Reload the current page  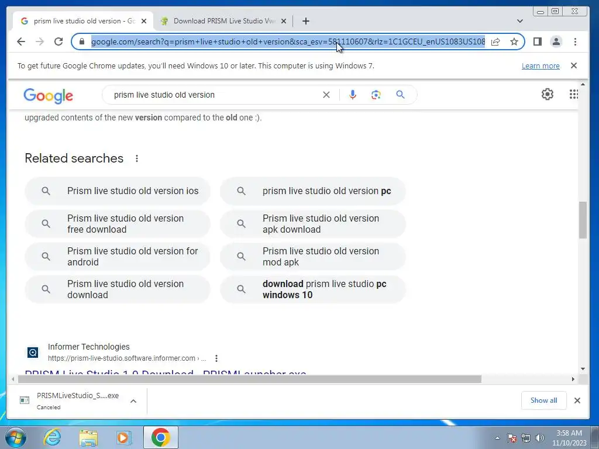(58, 42)
